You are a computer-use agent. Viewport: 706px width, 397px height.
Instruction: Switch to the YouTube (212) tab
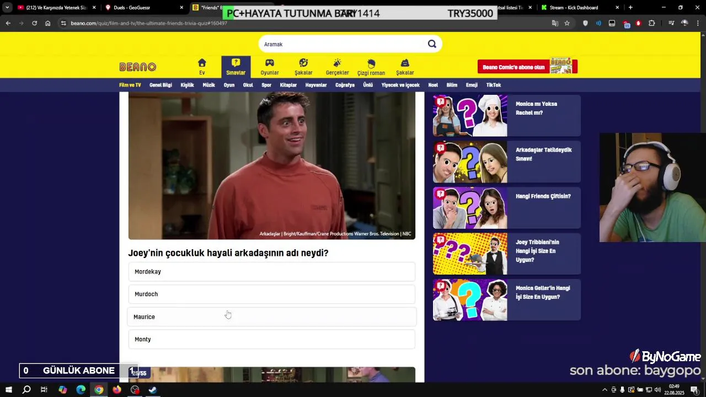pos(55,8)
